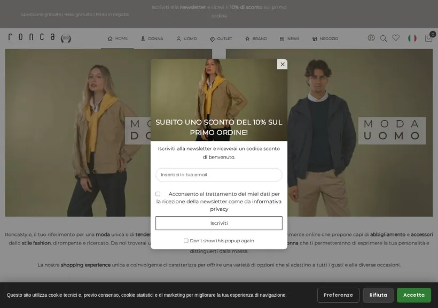Open the Home menu item

click(118, 38)
